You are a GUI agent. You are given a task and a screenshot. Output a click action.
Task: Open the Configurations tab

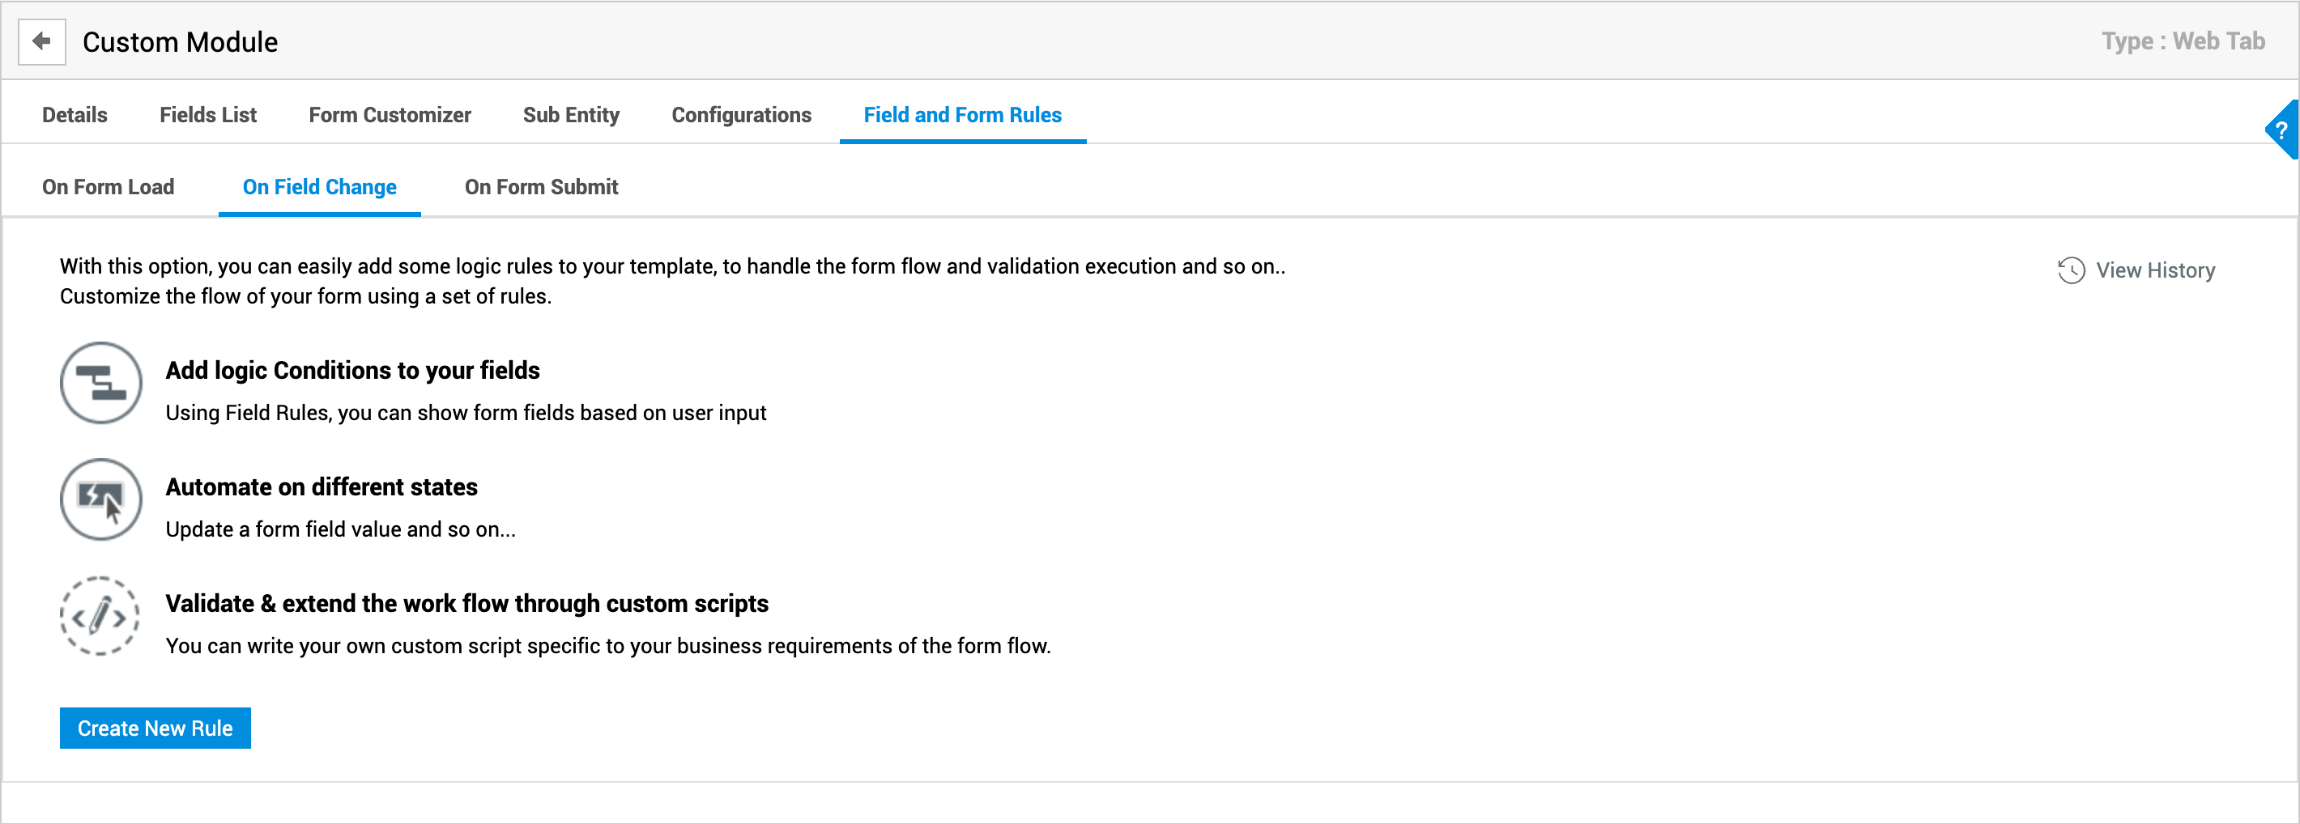click(741, 115)
